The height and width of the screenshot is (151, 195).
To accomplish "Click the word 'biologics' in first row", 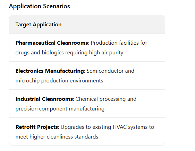I will click(x=53, y=53).
